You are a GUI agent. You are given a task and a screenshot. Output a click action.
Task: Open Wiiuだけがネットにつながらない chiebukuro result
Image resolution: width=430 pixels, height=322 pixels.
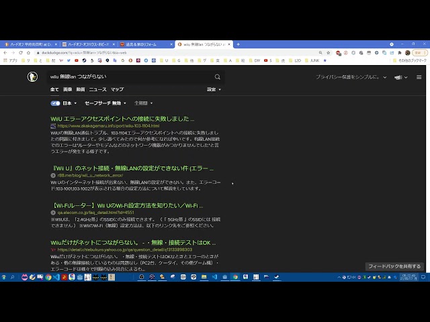tap(133, 243)
